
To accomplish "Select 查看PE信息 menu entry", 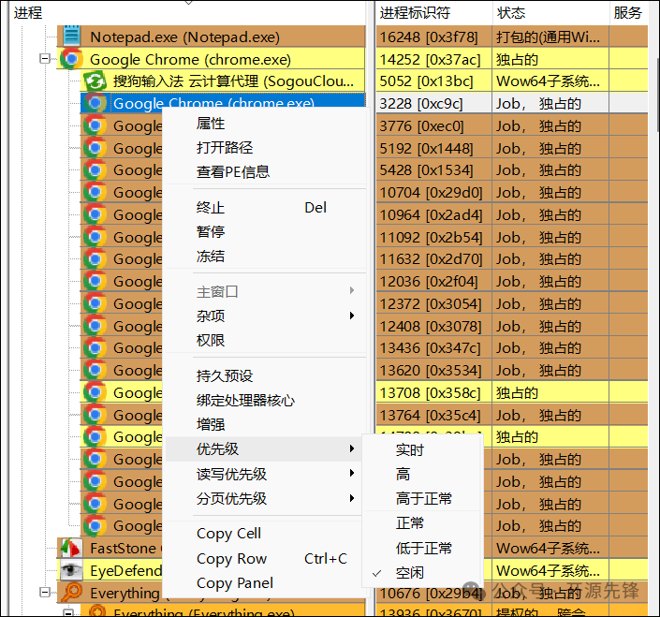I will [x=233, y=171].
